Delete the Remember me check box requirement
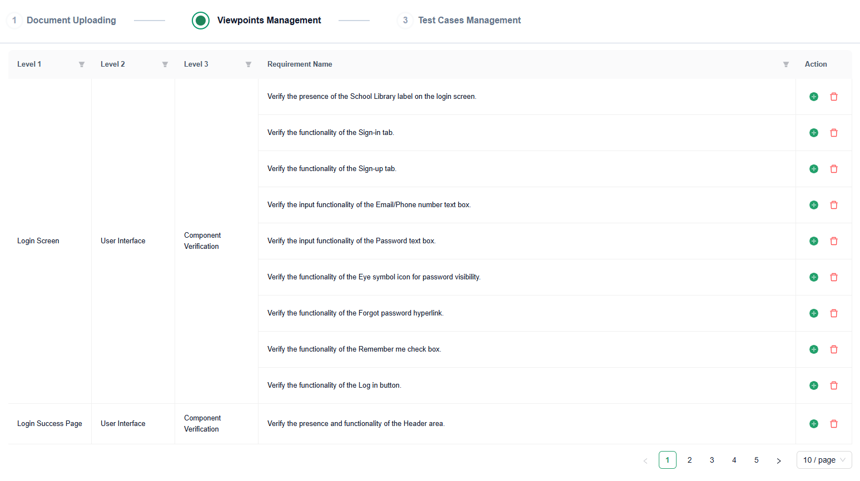 coord(834,349)
